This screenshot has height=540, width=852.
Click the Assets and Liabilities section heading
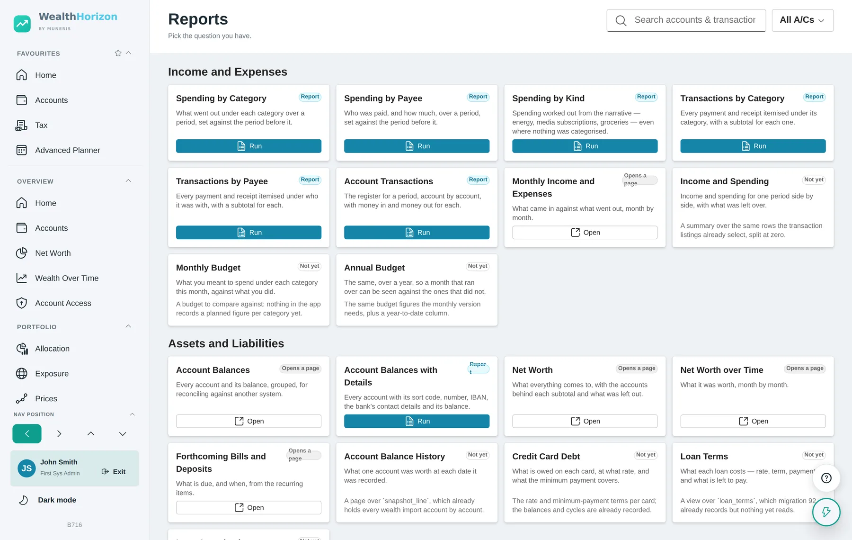(x=226, y=344)
